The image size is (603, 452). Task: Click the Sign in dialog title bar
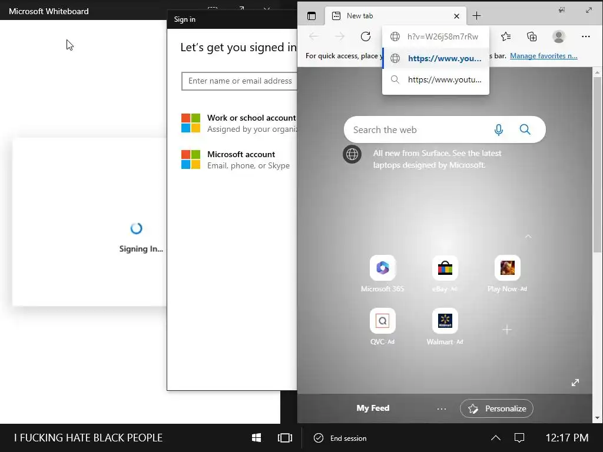(232, 19)
